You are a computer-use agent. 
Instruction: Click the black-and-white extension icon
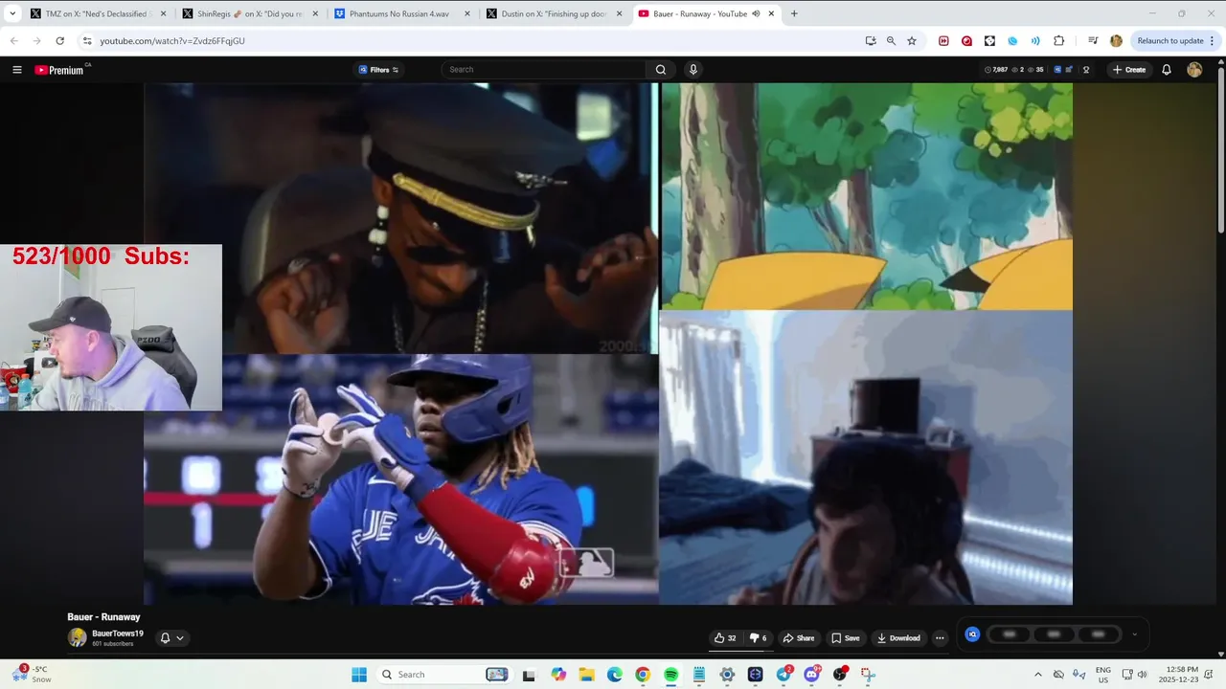click(989, 41)
